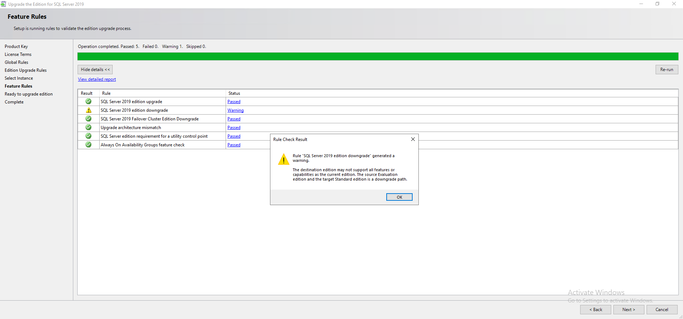Click Passed link for Upgrade architecture mismatch
Image resolution: width=683 pixels, height=319 pixels.
tap(234, 128)
